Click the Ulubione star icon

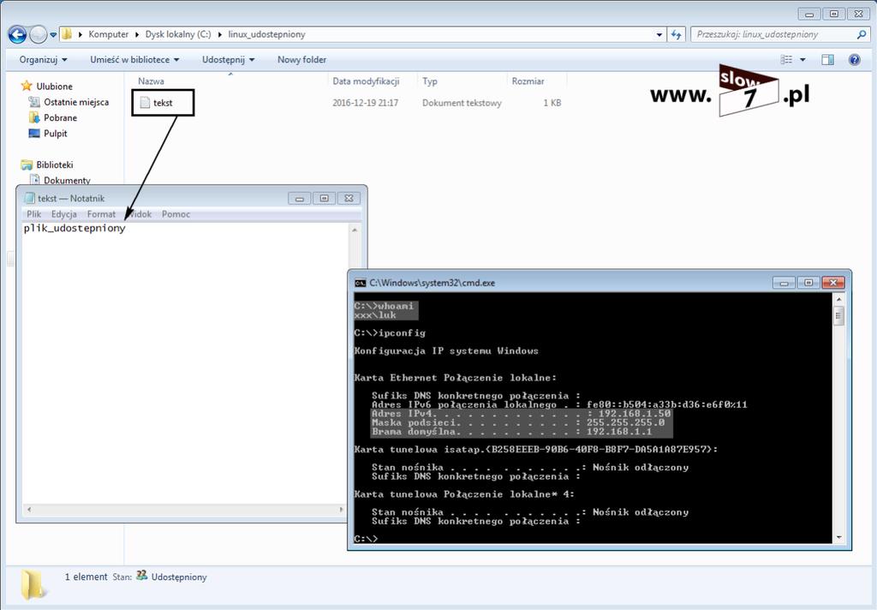coord(27,86)
